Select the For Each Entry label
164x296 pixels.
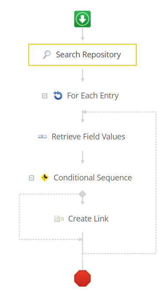pyautogui.click(x=93, y=96)
